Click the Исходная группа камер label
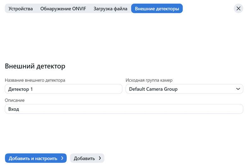246x165 pixels. (x=149, y=80)
